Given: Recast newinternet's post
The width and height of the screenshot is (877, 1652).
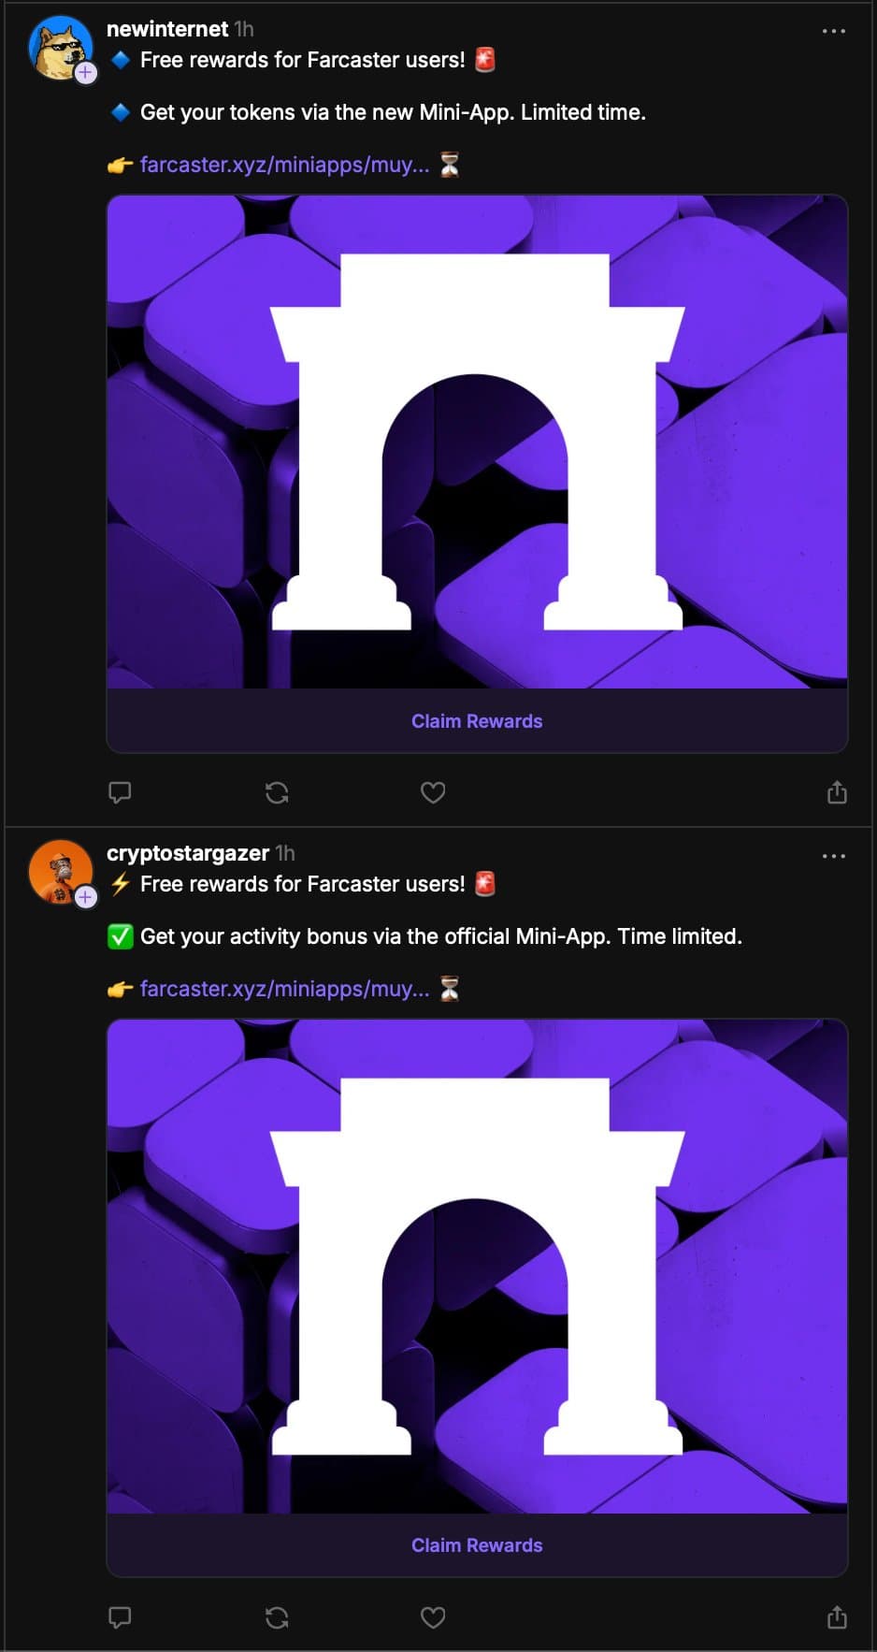Looking at the screenshot, I should [x=277, y=793].
